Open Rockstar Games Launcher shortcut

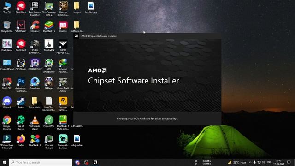coord(63,104)
